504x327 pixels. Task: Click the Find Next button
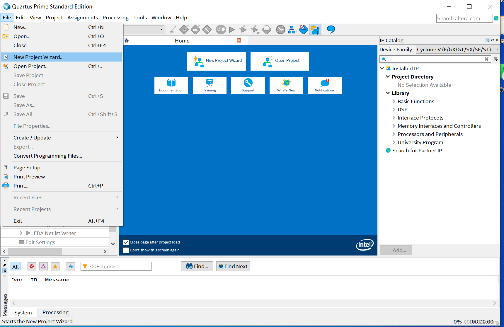(x=233, y=266)
